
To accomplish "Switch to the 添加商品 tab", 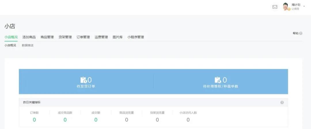I will [29, 37].
